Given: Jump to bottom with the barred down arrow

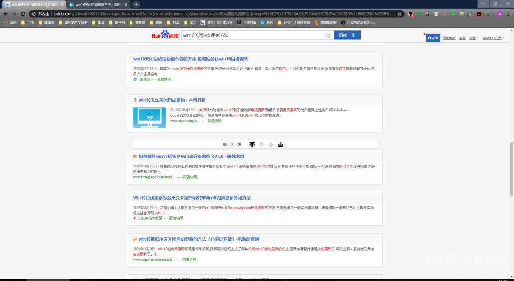Looking at the screenshot, I should pos(281,144).
